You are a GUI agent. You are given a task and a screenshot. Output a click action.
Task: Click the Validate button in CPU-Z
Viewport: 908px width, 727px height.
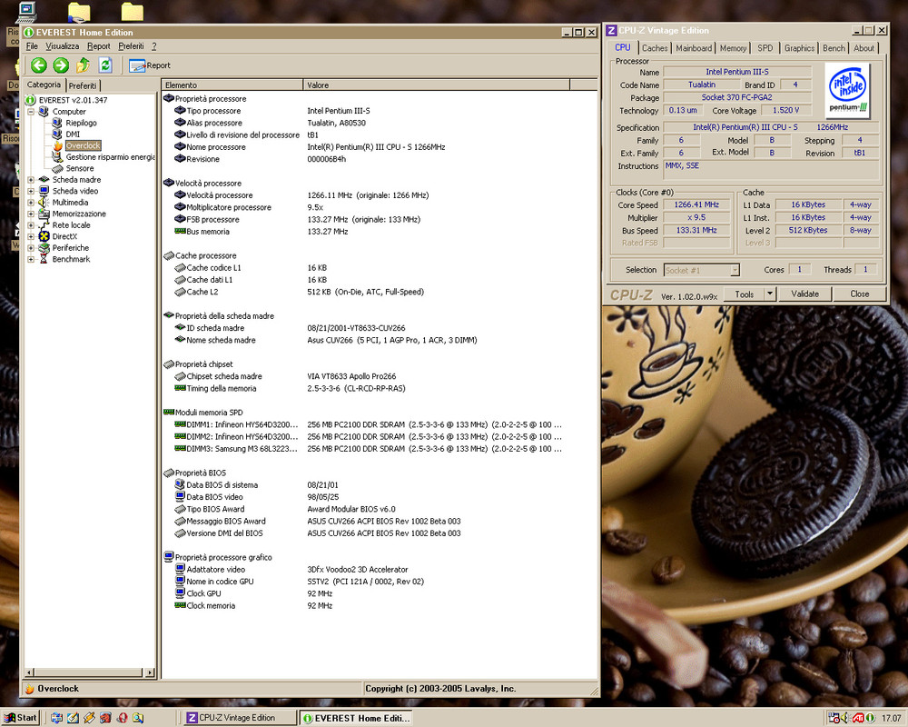[804, 294]
